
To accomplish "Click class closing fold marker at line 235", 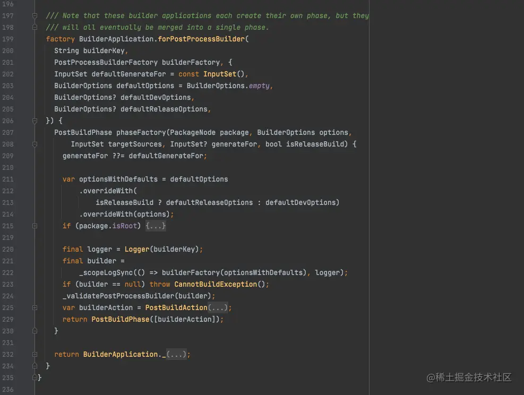I will 35,377.
